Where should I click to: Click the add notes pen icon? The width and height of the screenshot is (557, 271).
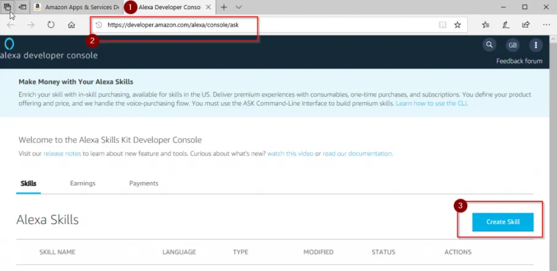tap(505, 25)
